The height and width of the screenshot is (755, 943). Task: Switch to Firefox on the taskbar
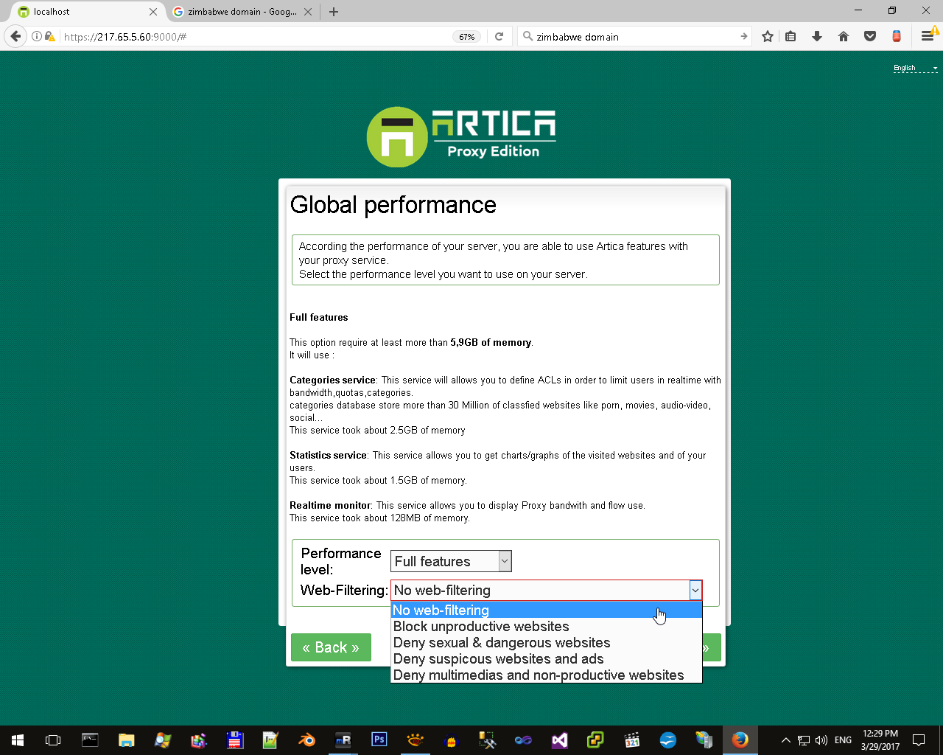(740, 740)
